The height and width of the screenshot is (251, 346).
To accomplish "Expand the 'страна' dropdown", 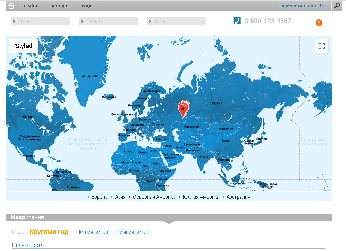I will click(x=41, y=21).
